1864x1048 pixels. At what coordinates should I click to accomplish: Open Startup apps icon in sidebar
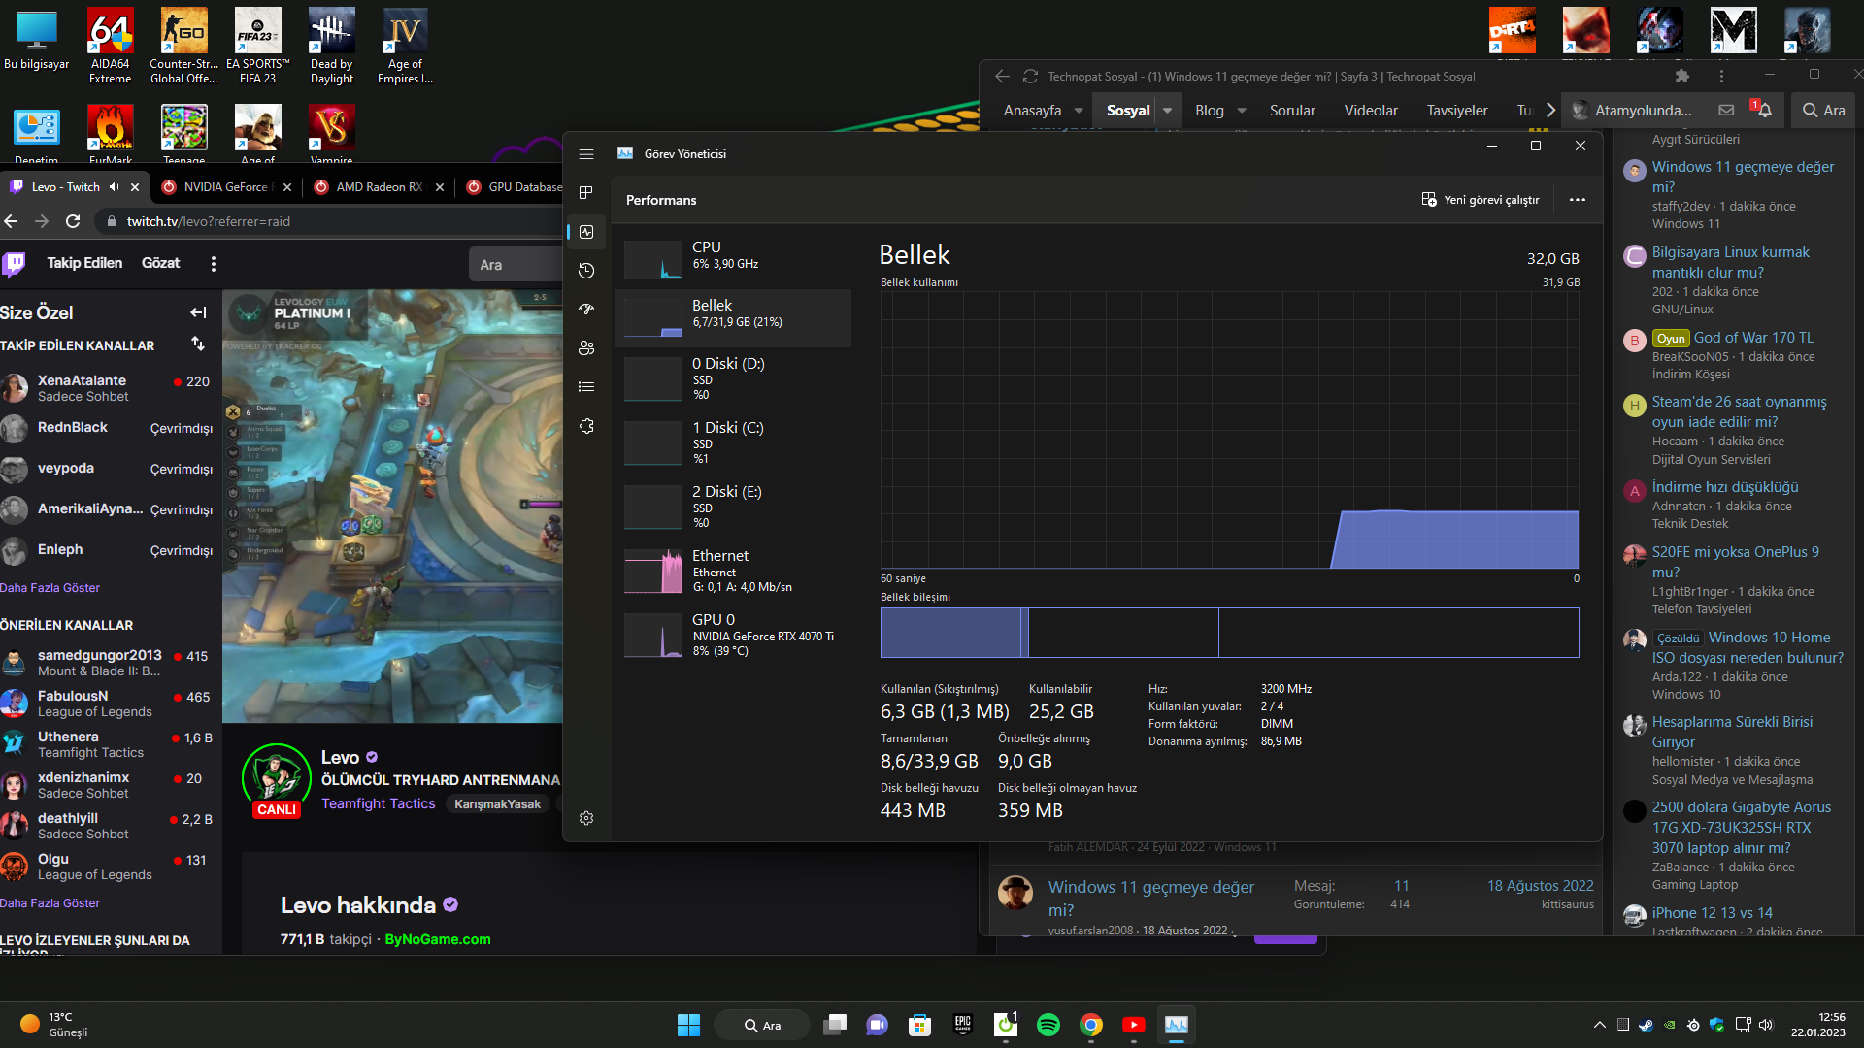pos(586,310)
